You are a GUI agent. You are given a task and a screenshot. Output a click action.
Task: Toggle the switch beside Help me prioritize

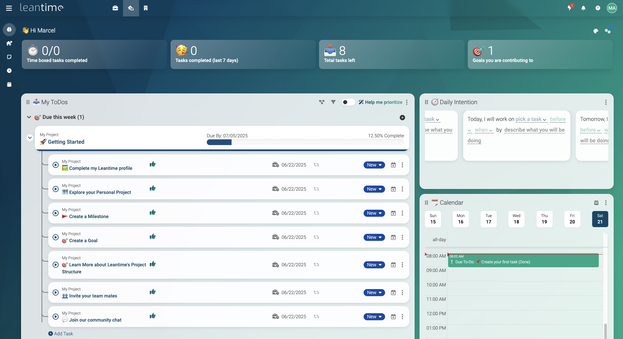[x=348, y=102]
